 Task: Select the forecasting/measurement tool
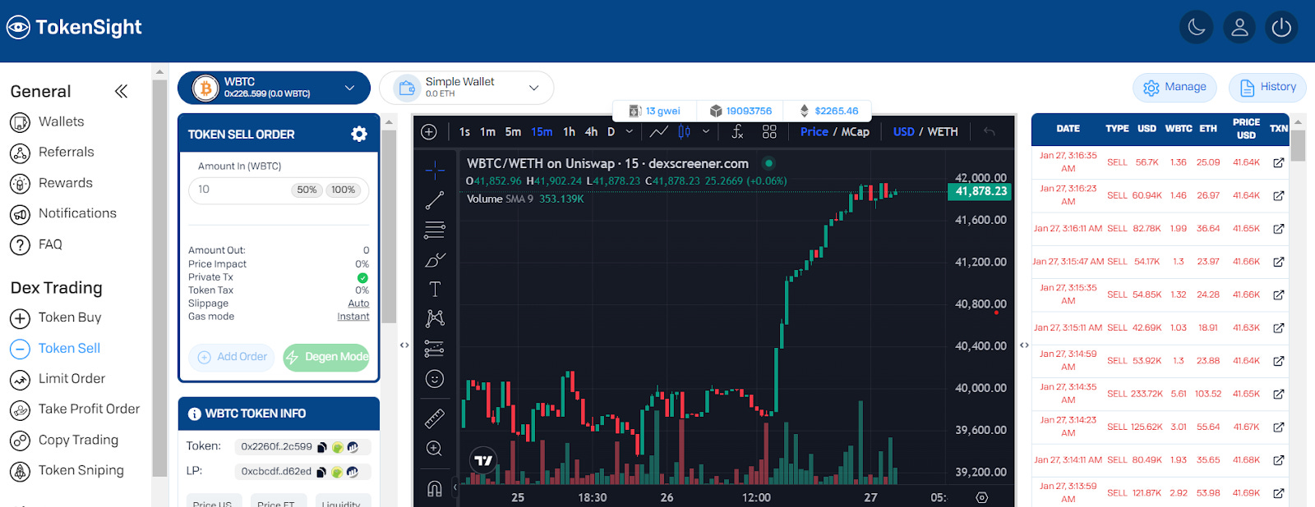coord(435,349)
